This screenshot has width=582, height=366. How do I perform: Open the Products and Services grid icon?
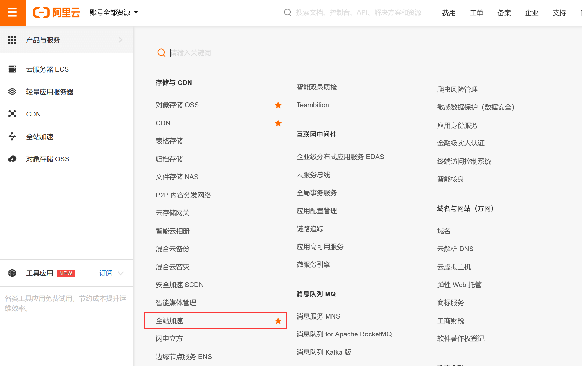point(12,40)
